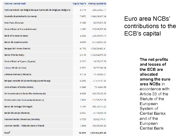Select the Nationale Bank van België row
The image size is (184, 138).
point(37,10)
